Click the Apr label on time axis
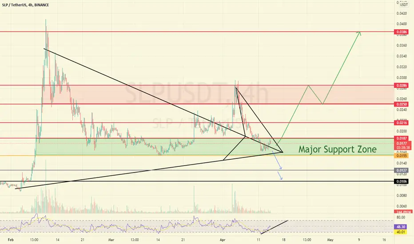The height and width of the screenshot is (244, 414). [223, 240]
